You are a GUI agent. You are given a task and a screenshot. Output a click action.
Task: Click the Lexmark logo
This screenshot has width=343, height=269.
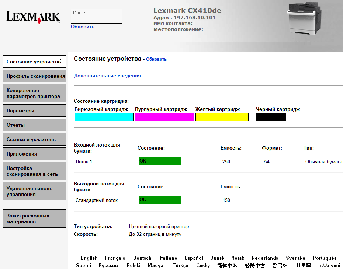pyautogui.click(x=34, y=17)
